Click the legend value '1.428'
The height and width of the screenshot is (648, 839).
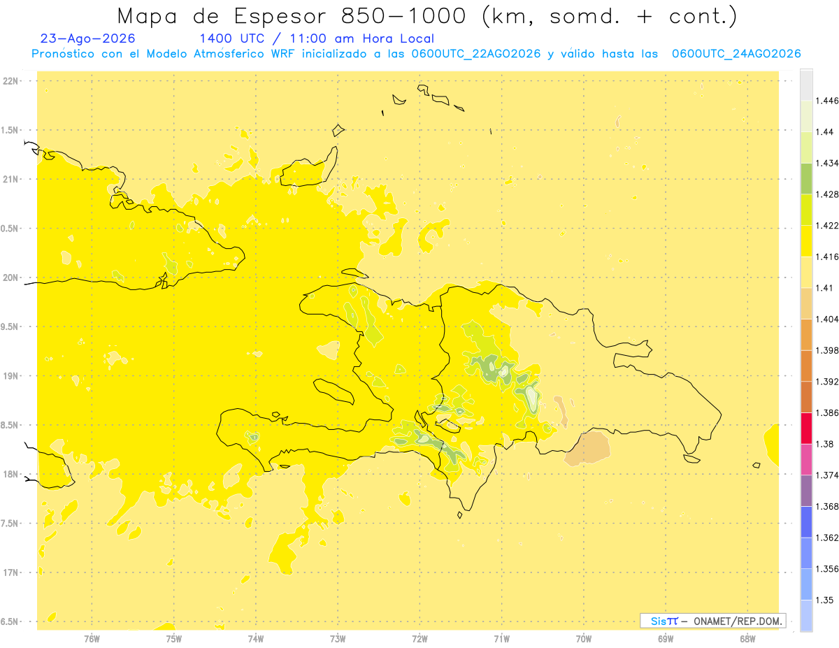point(827,194)
